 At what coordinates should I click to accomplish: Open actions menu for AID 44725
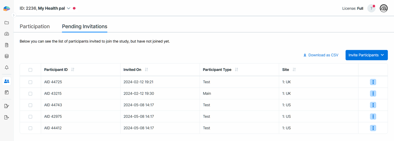tap(373, 82)
